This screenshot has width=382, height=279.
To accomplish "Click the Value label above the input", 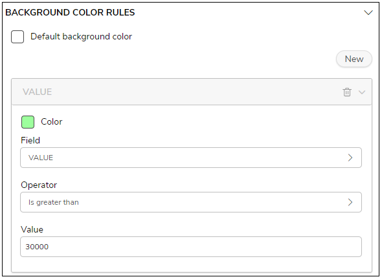I will click(32, 229).
